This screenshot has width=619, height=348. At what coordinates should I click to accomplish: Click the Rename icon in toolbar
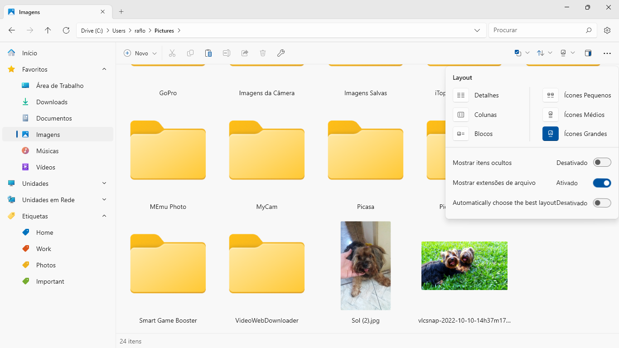coord(227,53)
